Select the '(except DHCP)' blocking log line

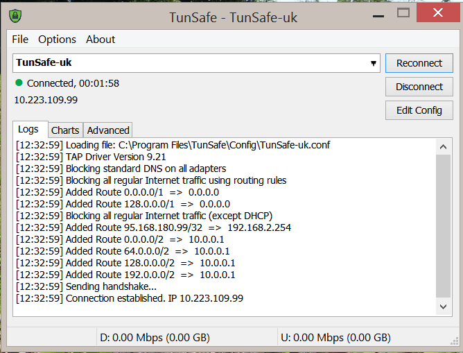pos(144,216)
